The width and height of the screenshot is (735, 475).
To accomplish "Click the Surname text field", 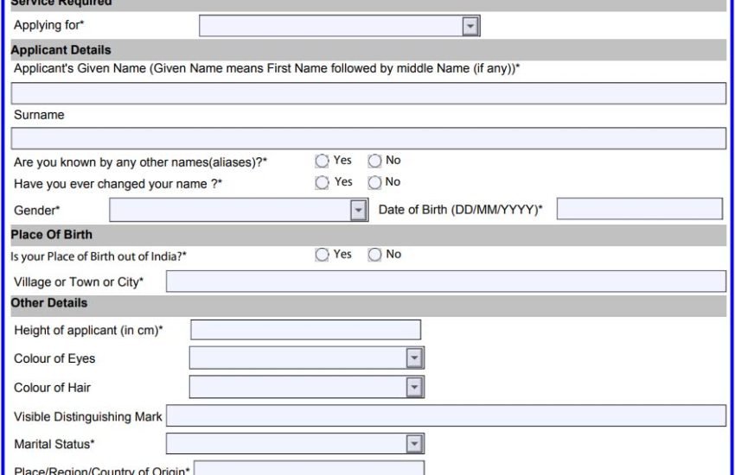I will click(x=368, y=138).
